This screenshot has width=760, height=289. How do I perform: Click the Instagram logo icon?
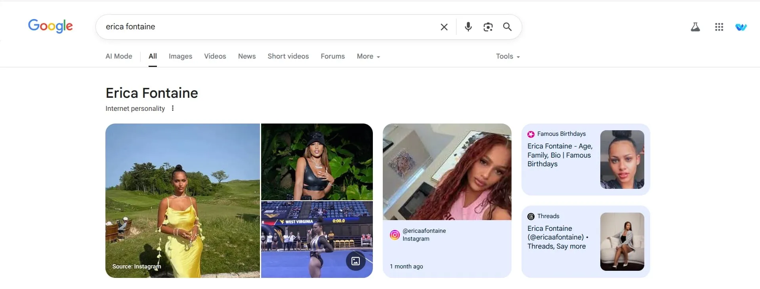(x=395, y=235)
